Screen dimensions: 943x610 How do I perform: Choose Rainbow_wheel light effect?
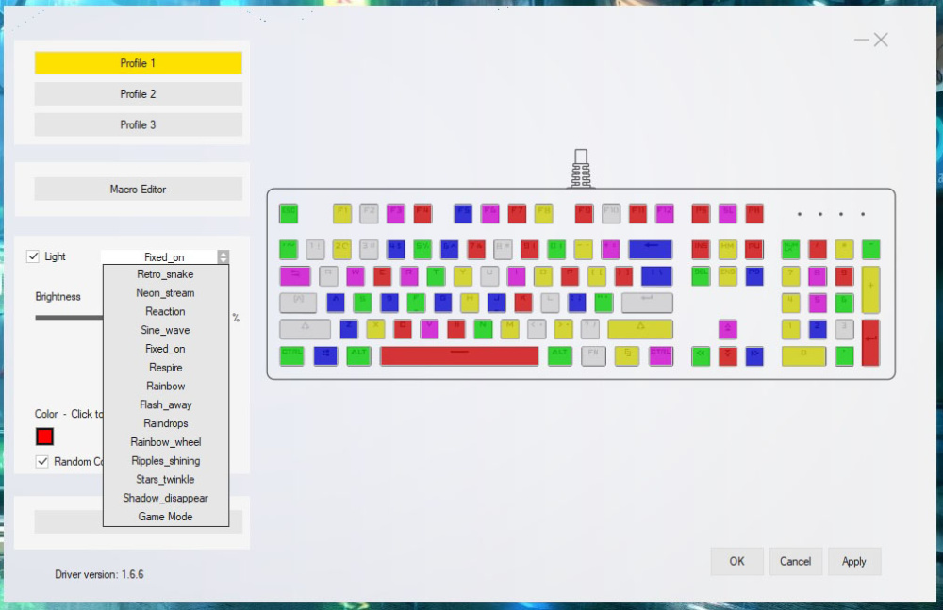coord(165,442)
